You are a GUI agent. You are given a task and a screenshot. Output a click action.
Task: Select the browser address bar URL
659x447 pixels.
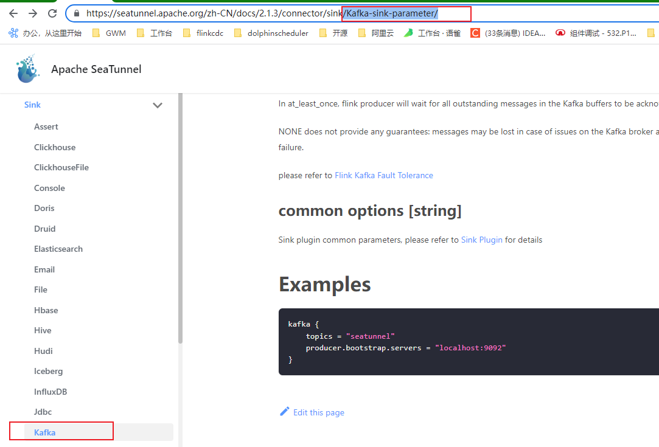(x=262, y=13)
